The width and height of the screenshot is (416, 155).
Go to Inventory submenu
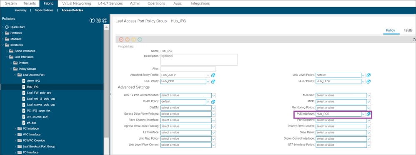point(20,10)
